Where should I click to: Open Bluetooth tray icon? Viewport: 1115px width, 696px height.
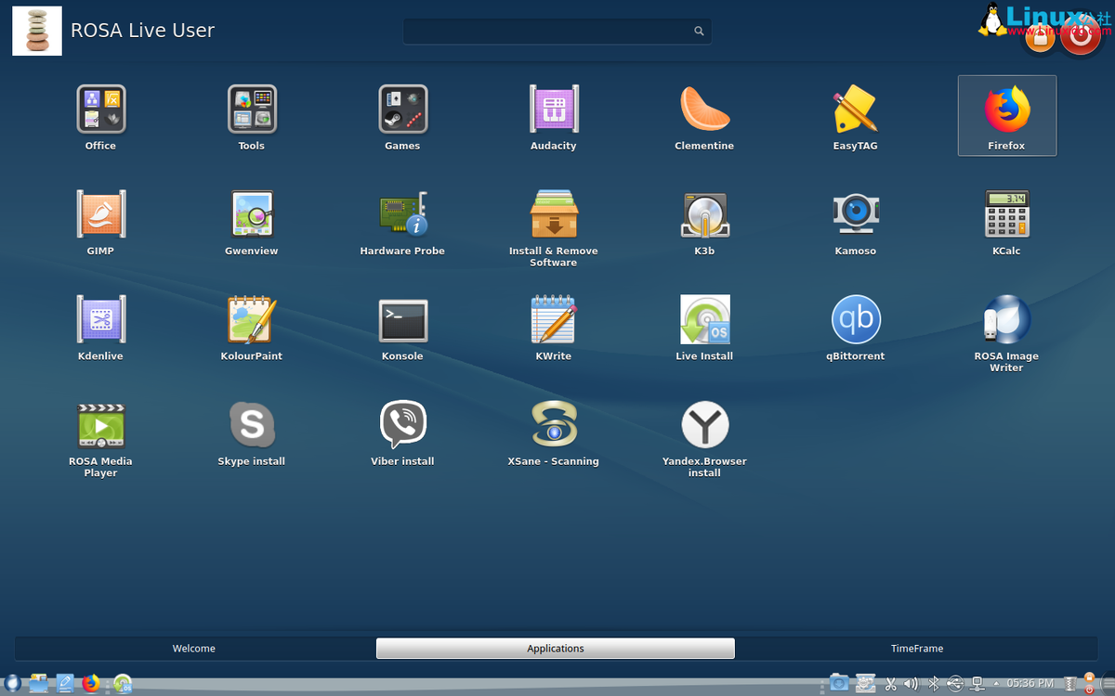click(934, 684)
